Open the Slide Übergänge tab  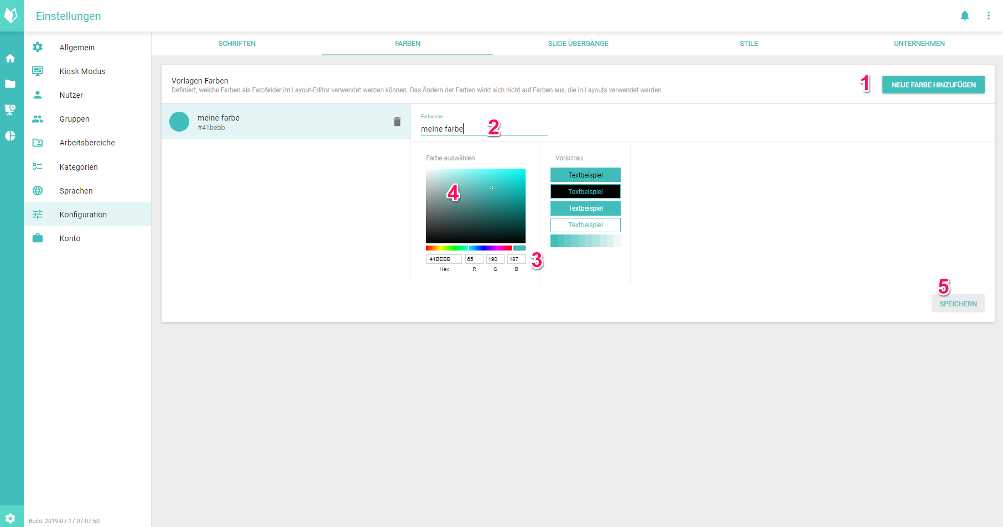[578, 44]
